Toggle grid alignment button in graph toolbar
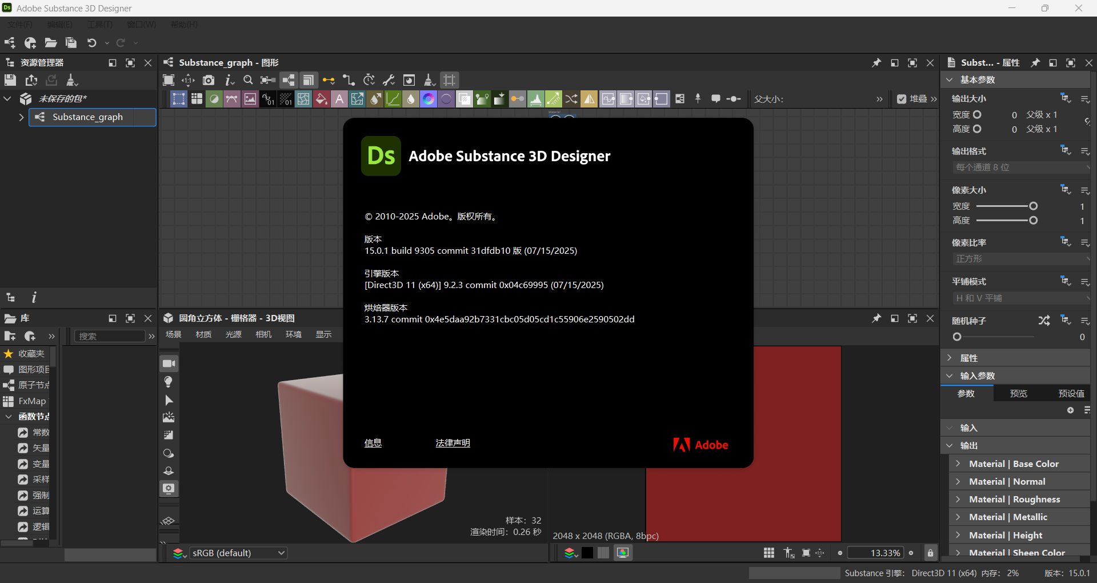 [450, 80]
